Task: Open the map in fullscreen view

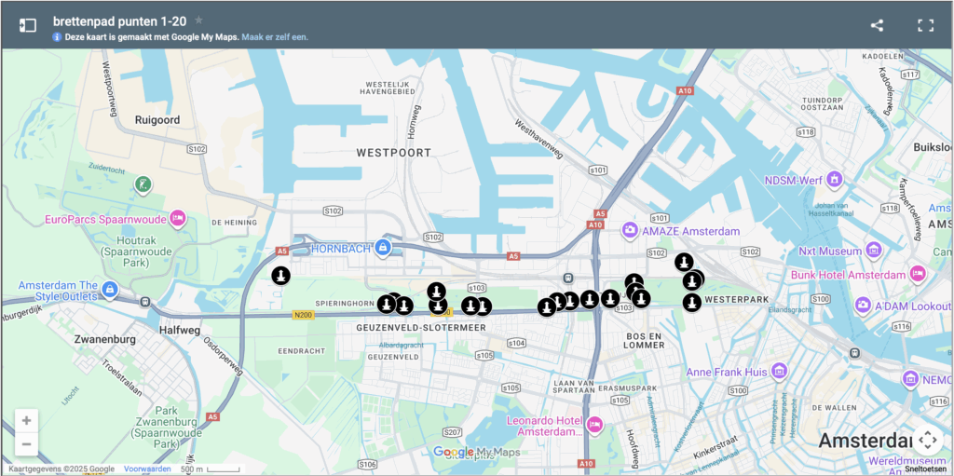Action: 925,25
